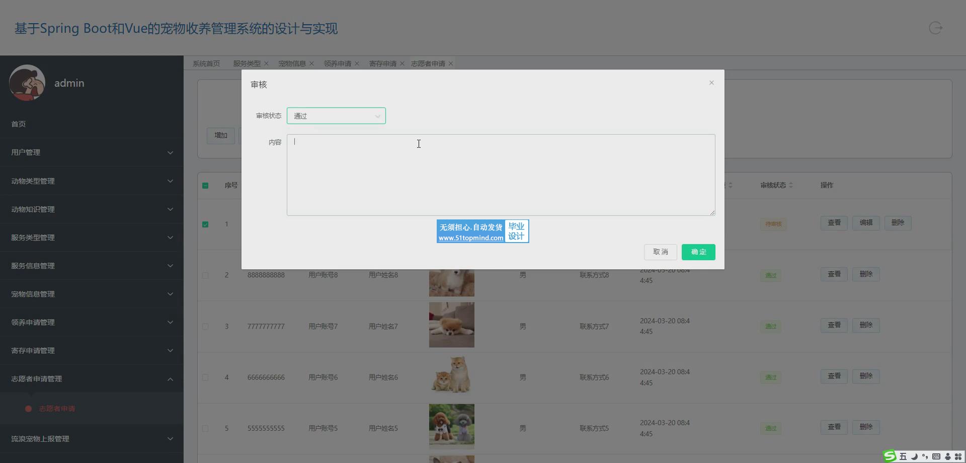Viewport: 966px width, 463px height.
Task: Open the 首页 sidebar item
Action: tap(92, 124)
